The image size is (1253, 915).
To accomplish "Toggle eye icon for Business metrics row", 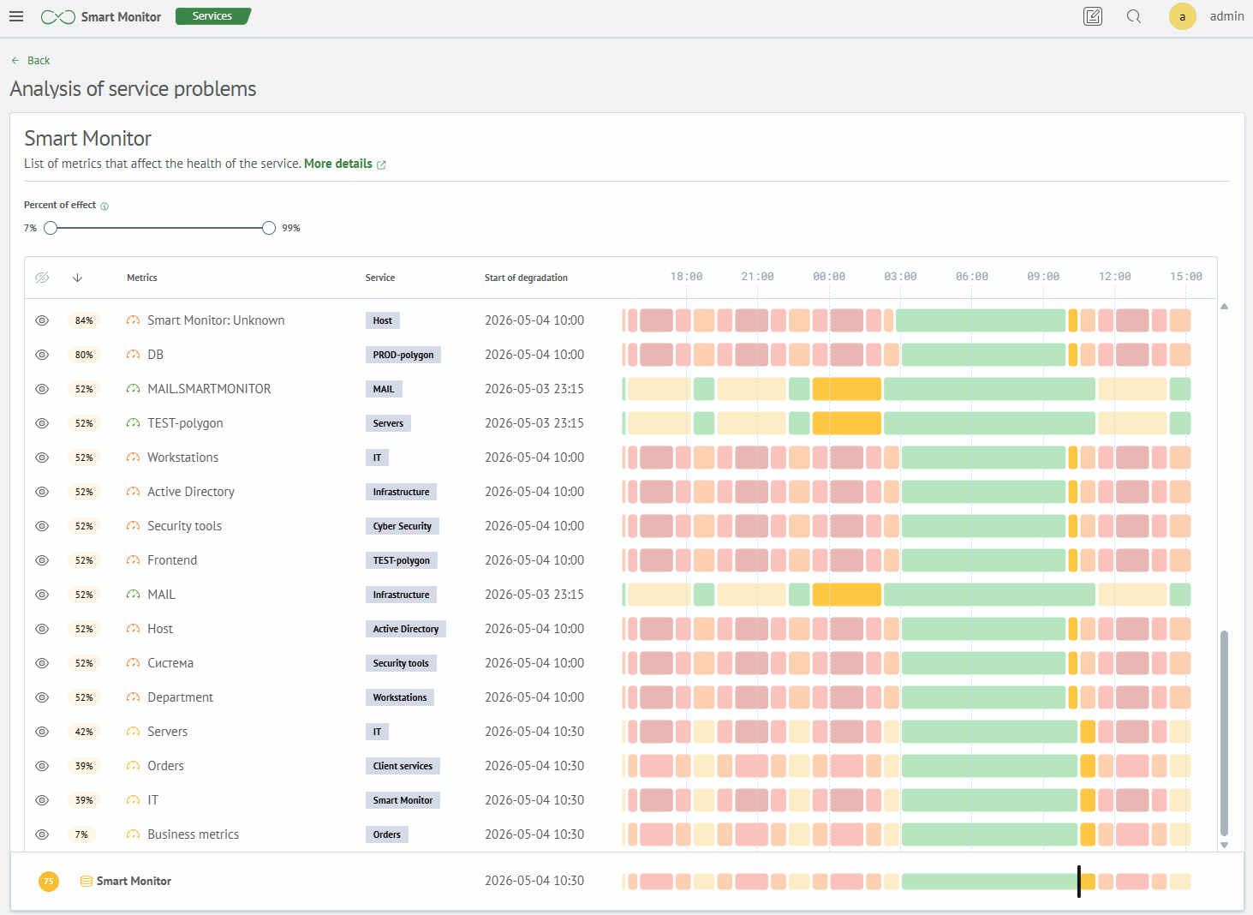I will 42,834.
